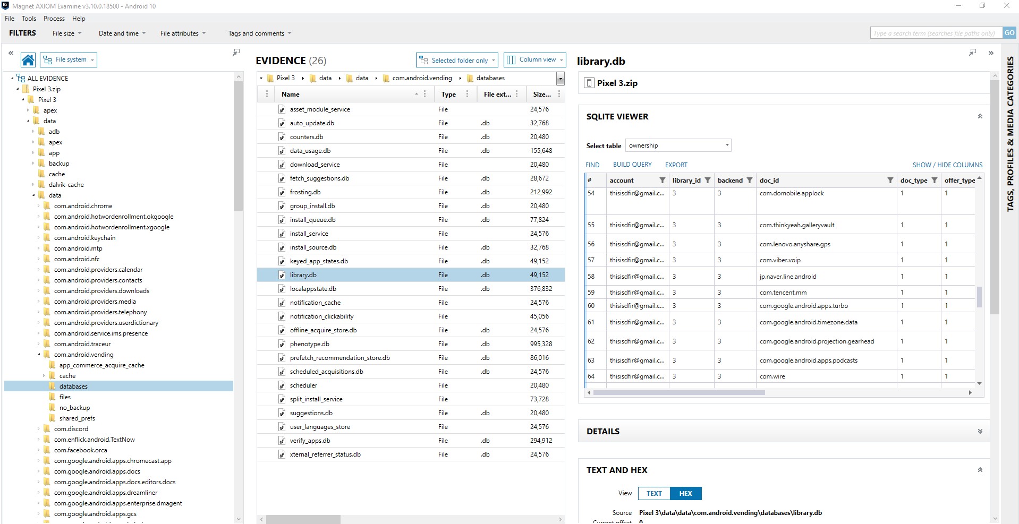Focus the file path search field

[936, 33]
